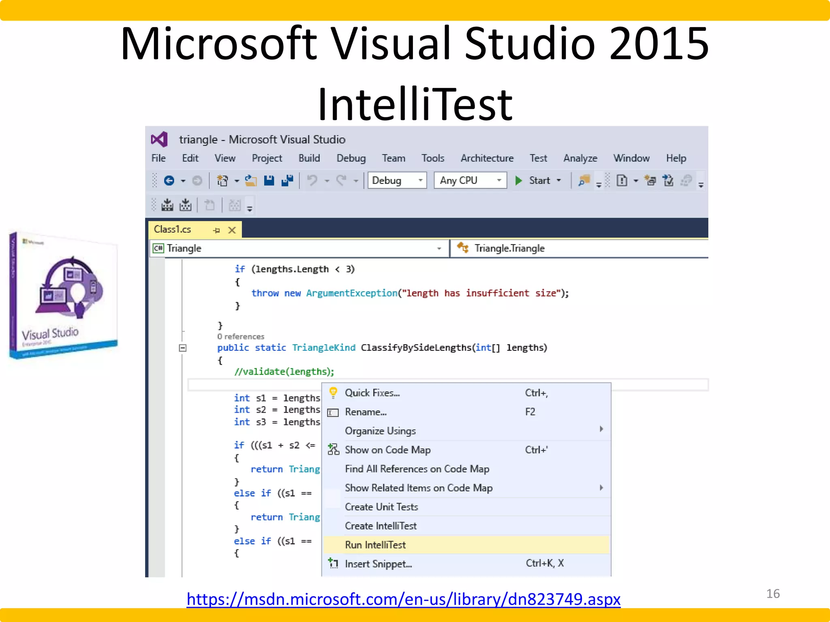830x622 pixels.
Task: Open the Architecture menu
Action: (x=487, y=158)
